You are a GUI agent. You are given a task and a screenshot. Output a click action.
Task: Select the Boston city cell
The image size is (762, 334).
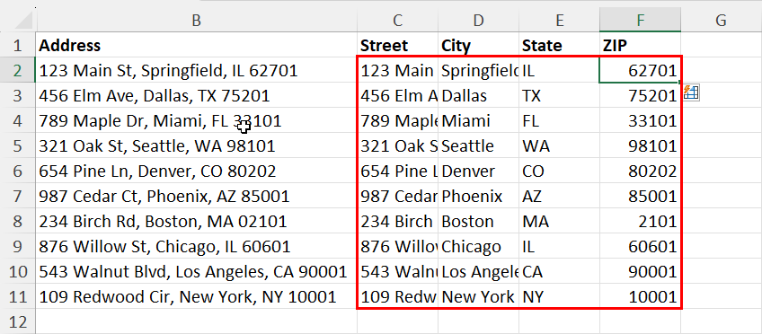479,222
